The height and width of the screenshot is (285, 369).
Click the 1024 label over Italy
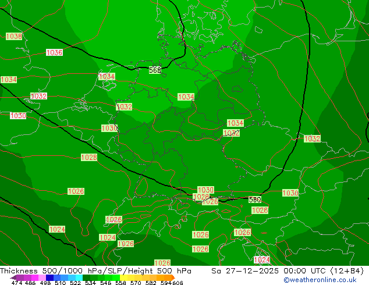coord(262,259)
